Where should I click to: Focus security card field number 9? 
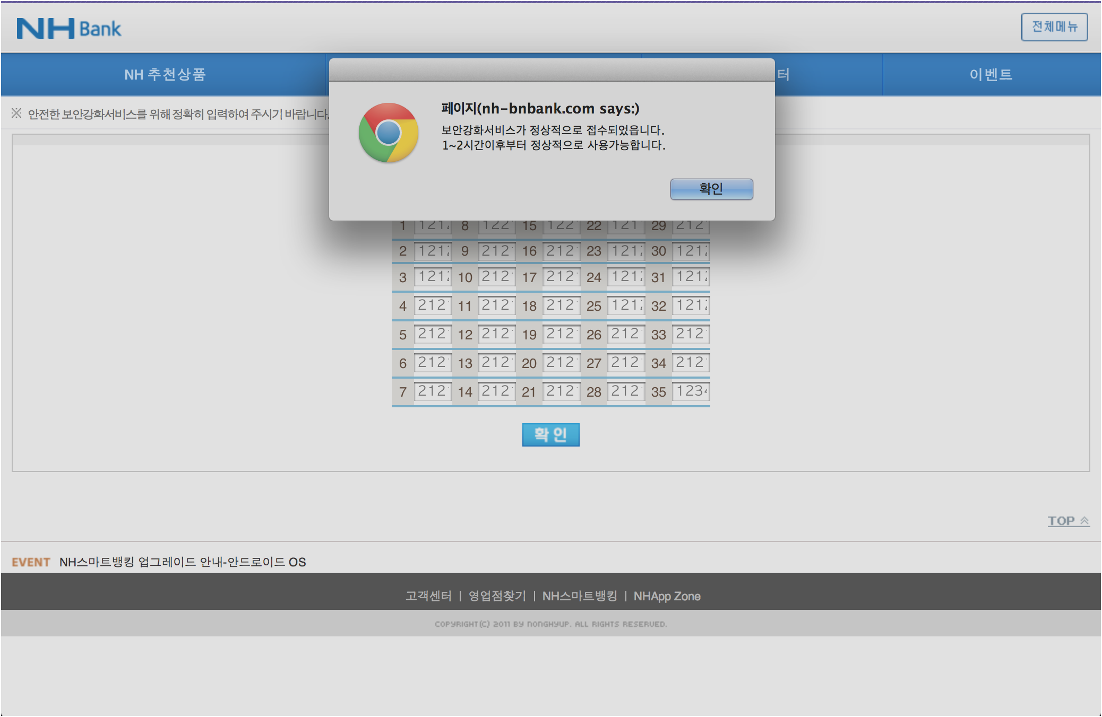tap(497, 251)
